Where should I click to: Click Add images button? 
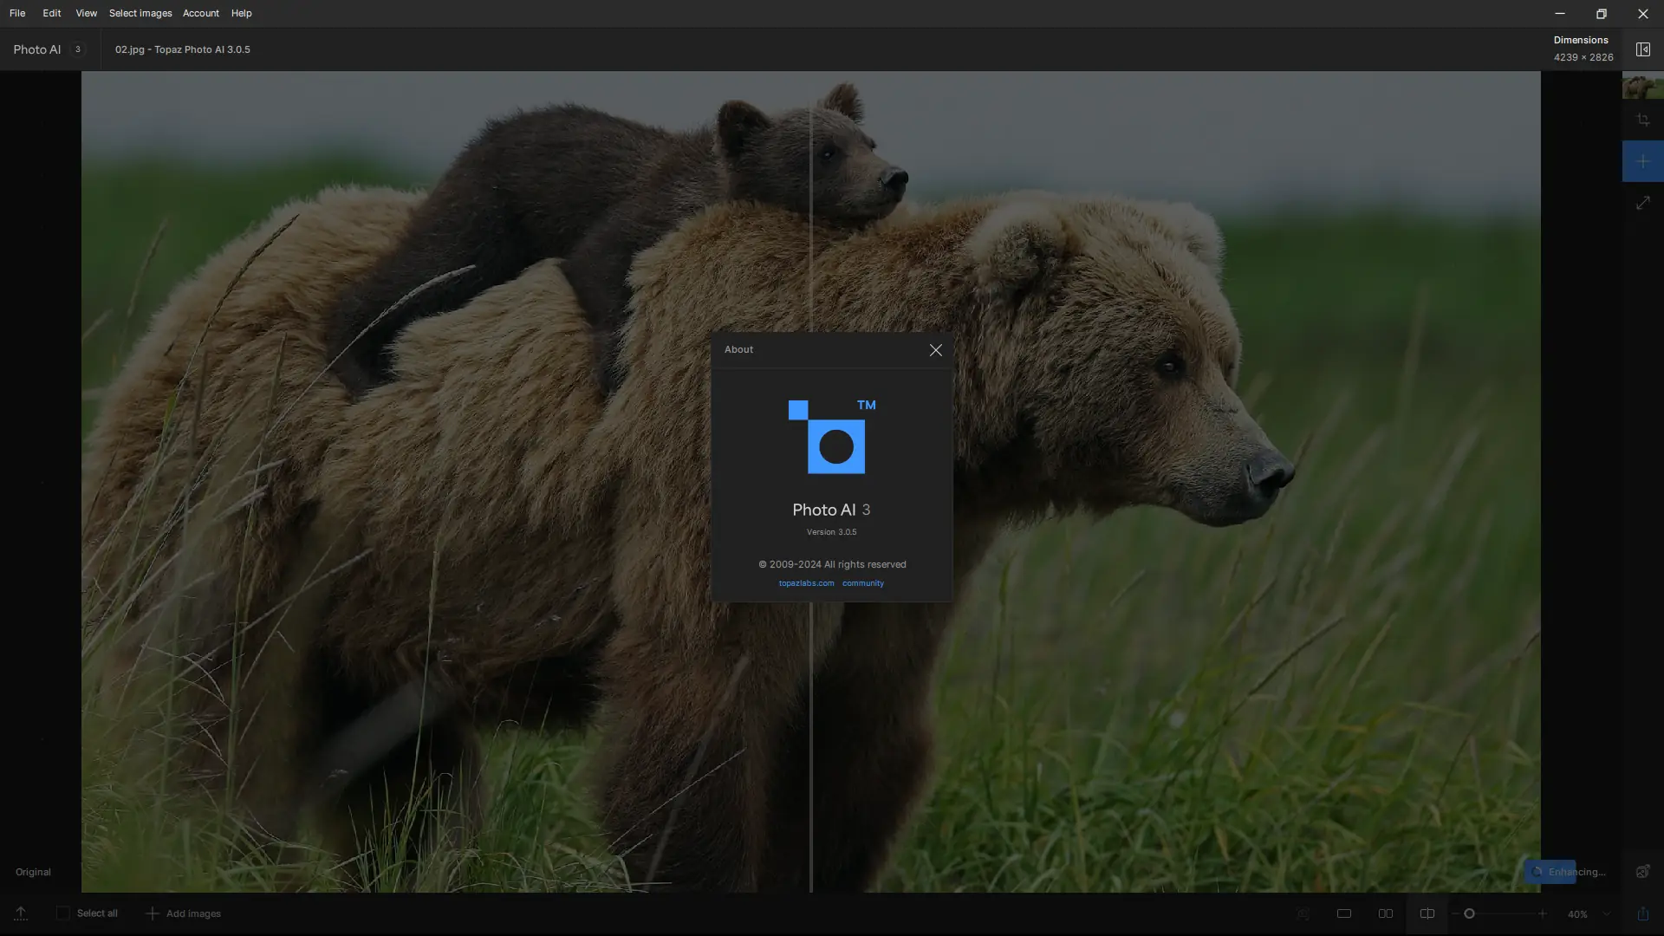pos(183,913)
